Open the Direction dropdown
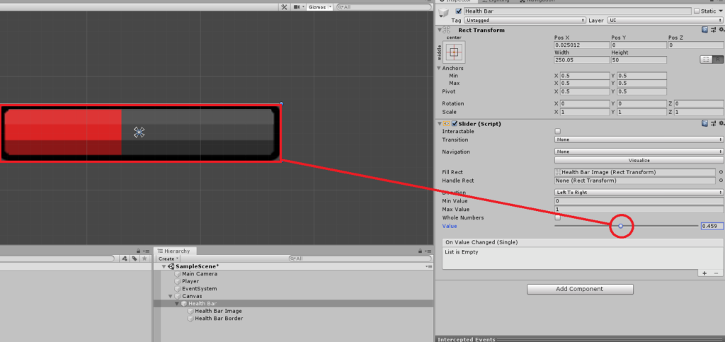The height and width of the screenshot is (342, 725). tap(639, 192)
